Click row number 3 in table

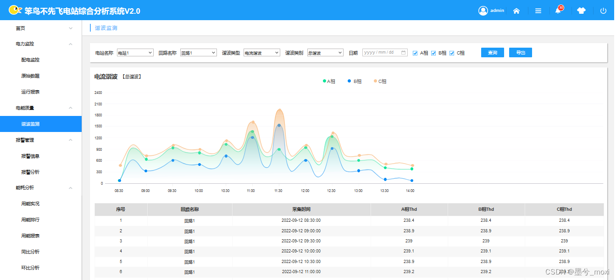click(x=121, y=241)
